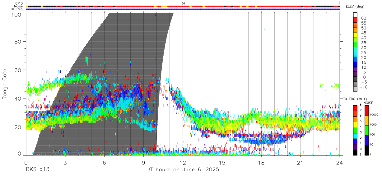Select the yellow ELEV swatch between 40 and 45

[355, 35]
